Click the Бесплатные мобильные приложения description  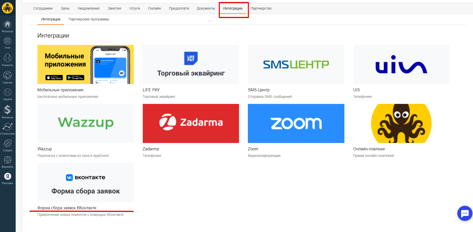point(68,97)
